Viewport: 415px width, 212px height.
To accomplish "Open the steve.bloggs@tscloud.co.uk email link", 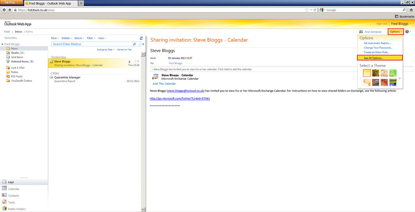I will click(x=185, y=90).
